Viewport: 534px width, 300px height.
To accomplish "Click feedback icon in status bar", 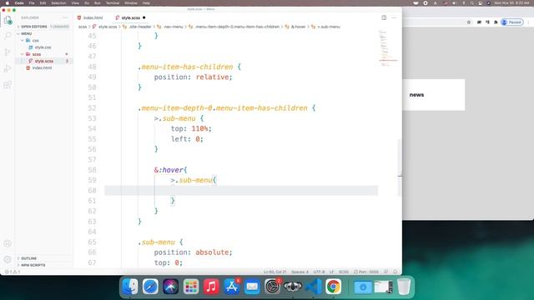I will 386,272.
